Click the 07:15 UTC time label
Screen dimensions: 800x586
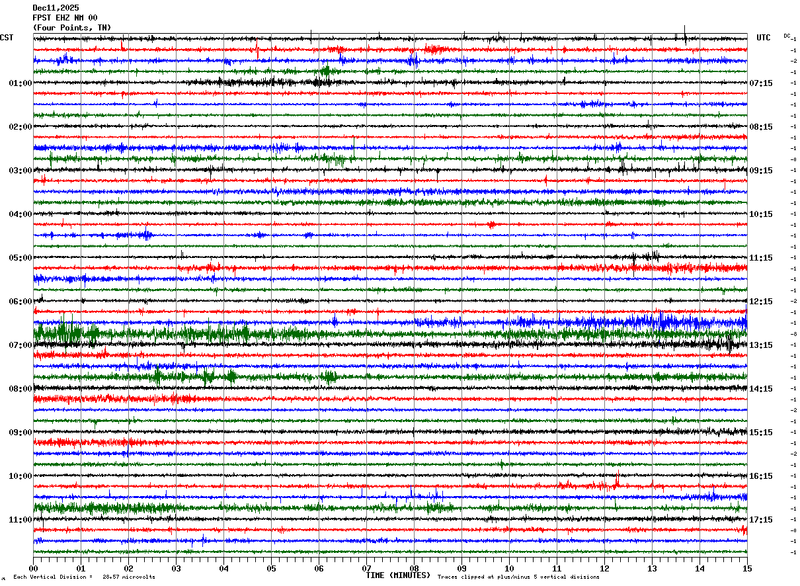pos(761,83)
